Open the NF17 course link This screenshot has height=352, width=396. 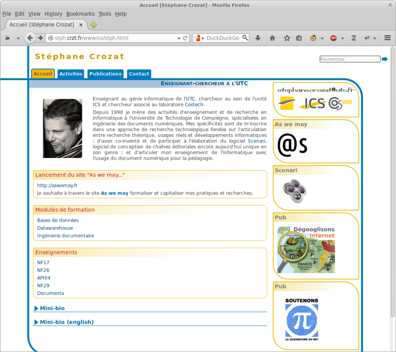(43, 263)
